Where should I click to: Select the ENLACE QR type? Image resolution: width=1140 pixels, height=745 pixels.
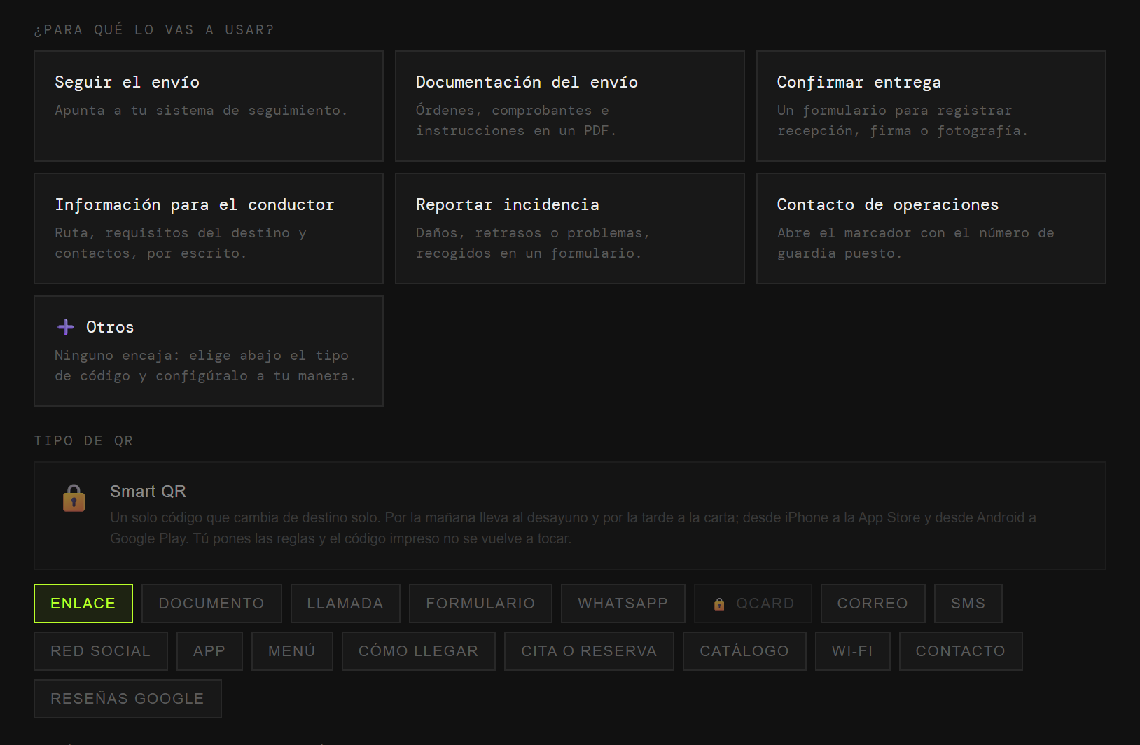coord(83,604)
